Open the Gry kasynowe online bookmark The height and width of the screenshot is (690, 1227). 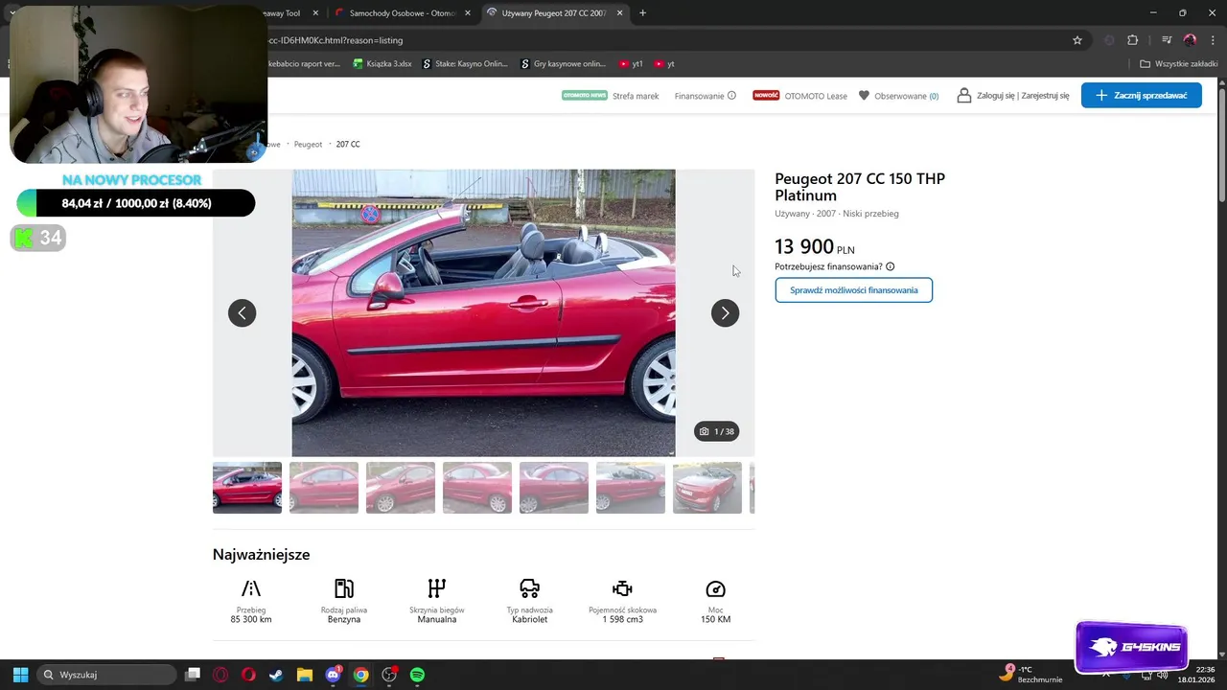(x=563, y=64)
